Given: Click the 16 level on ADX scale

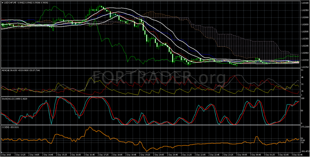Looking at the screenshot, I should (x=302, y=91).
